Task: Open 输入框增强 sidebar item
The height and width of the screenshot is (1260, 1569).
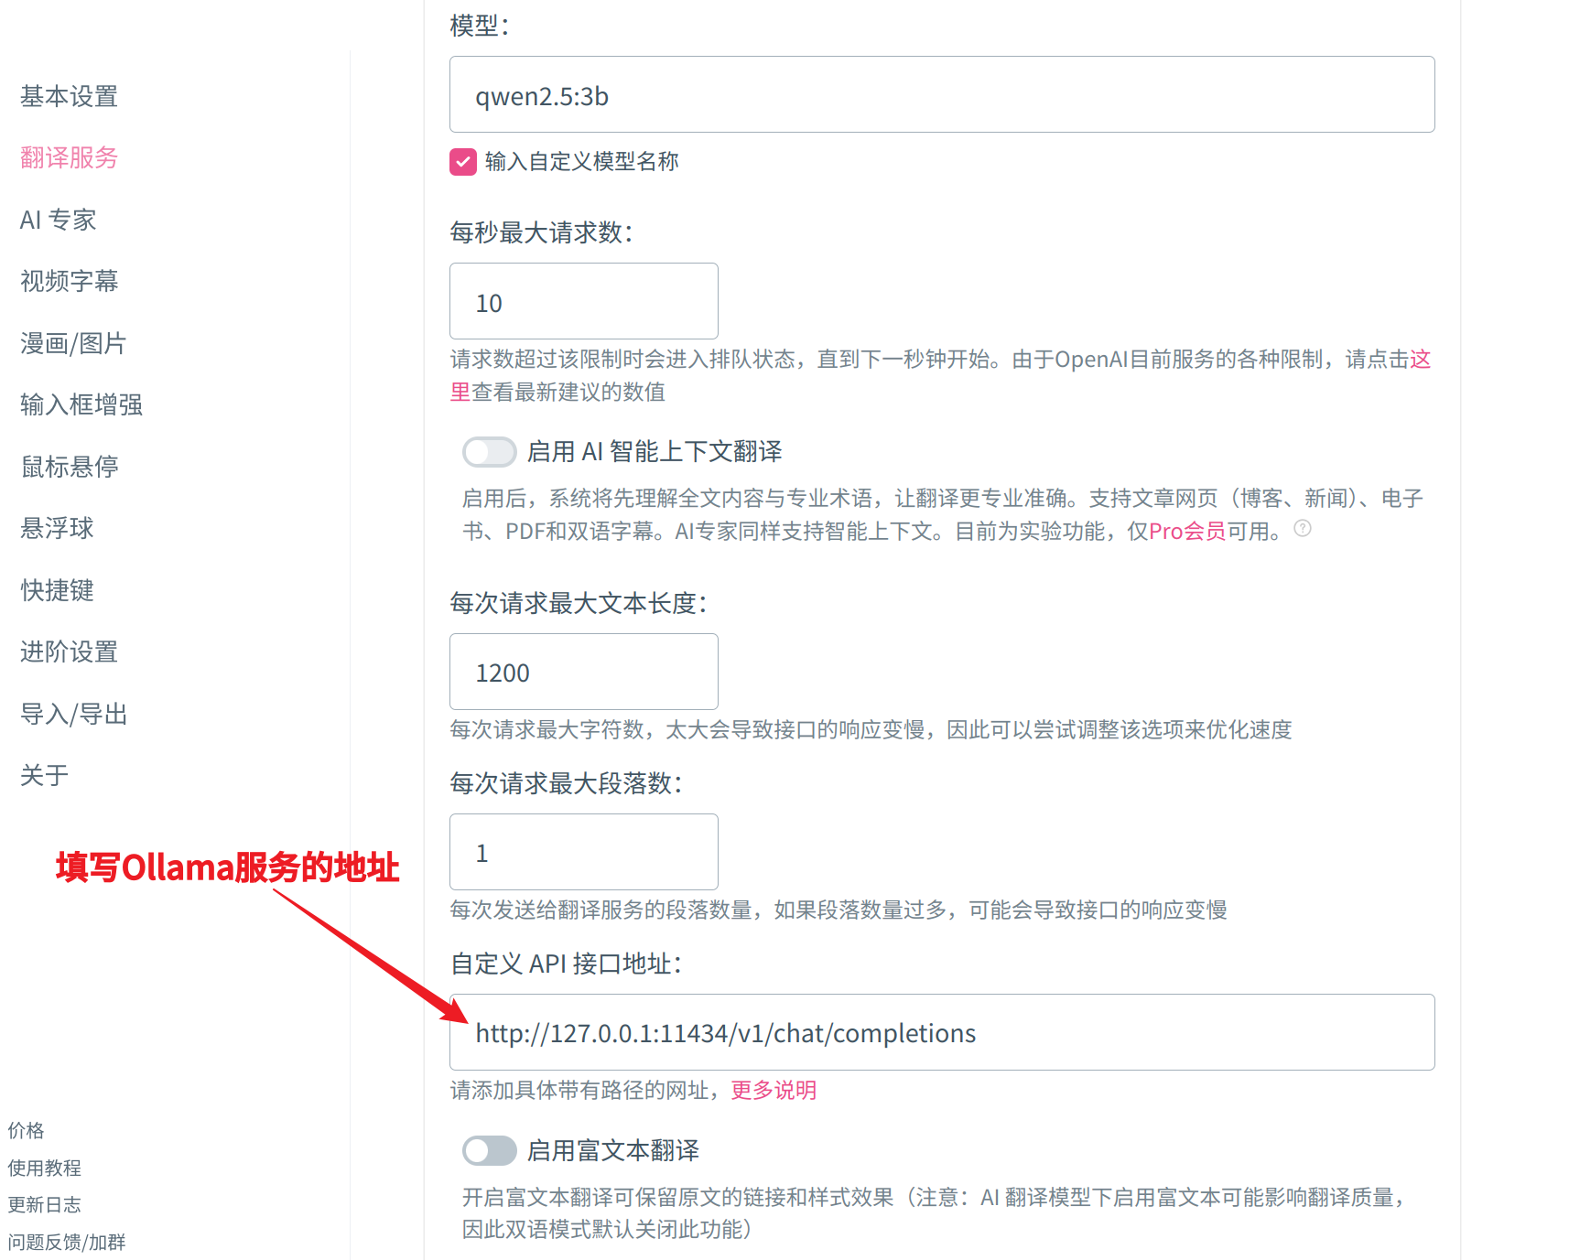Action: tap(81, 404)
